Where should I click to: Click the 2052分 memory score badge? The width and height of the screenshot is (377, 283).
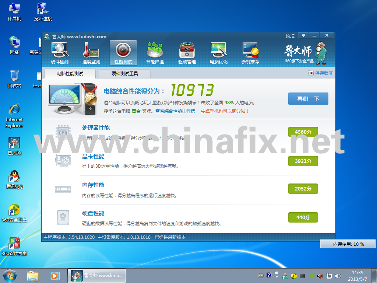303,189
